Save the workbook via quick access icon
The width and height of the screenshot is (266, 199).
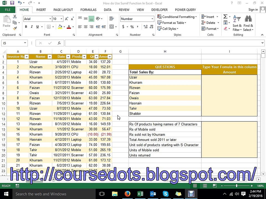coord(12,3)
